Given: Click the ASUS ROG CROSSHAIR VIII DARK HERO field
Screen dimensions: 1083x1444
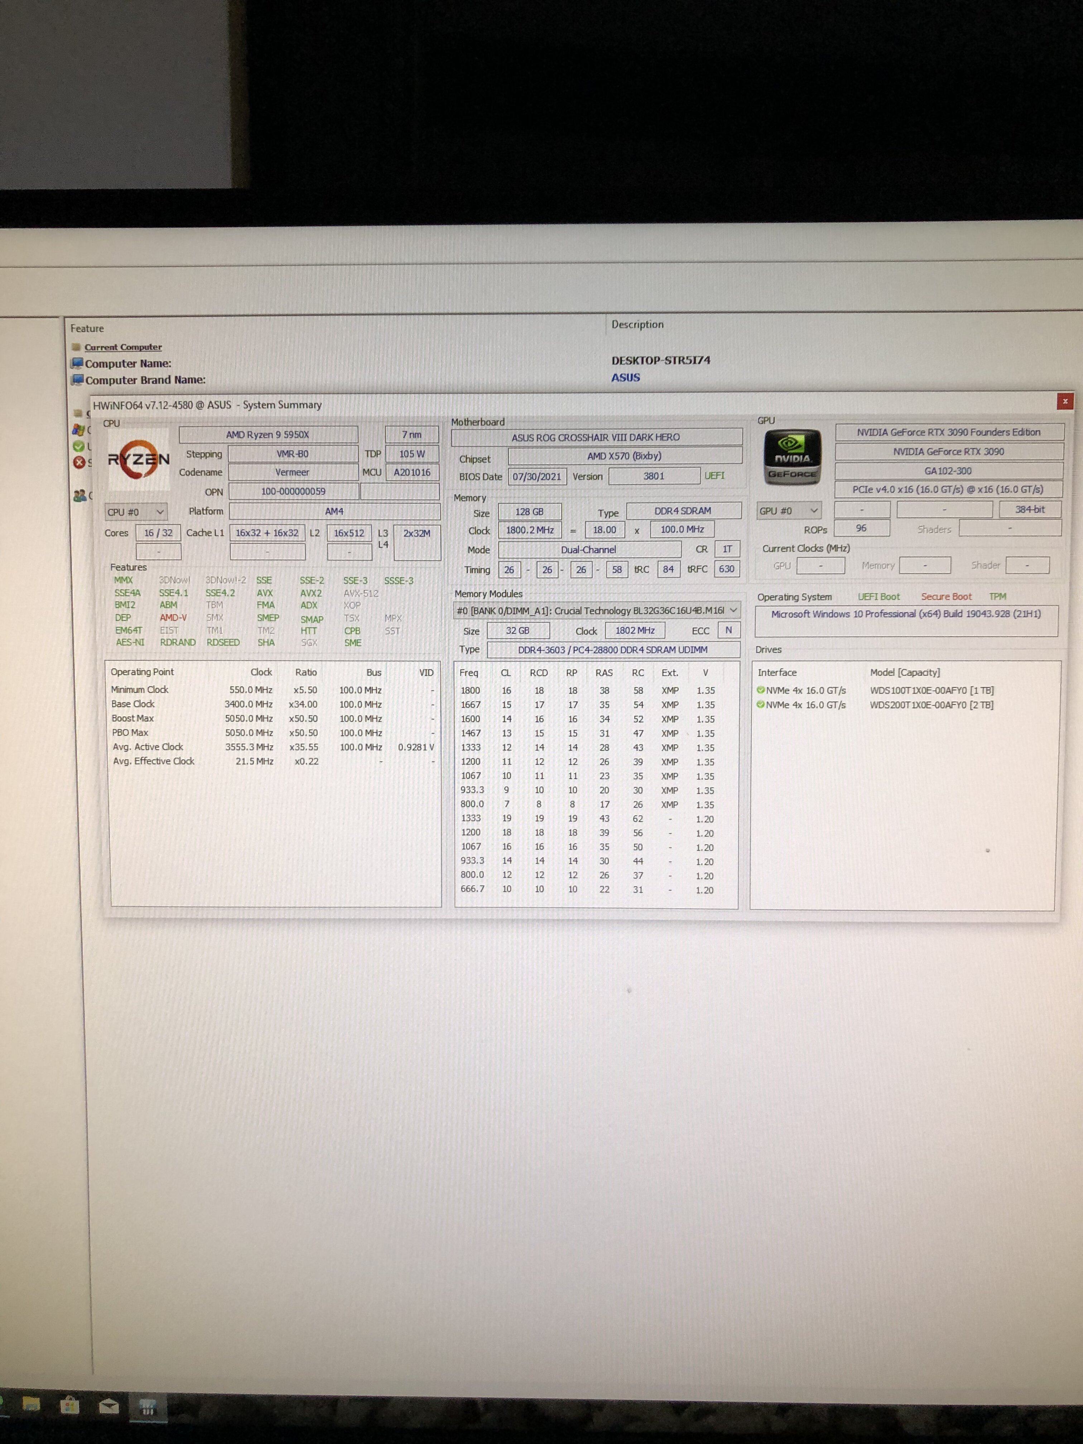Looking at the screenshot, I should (596, 437).
